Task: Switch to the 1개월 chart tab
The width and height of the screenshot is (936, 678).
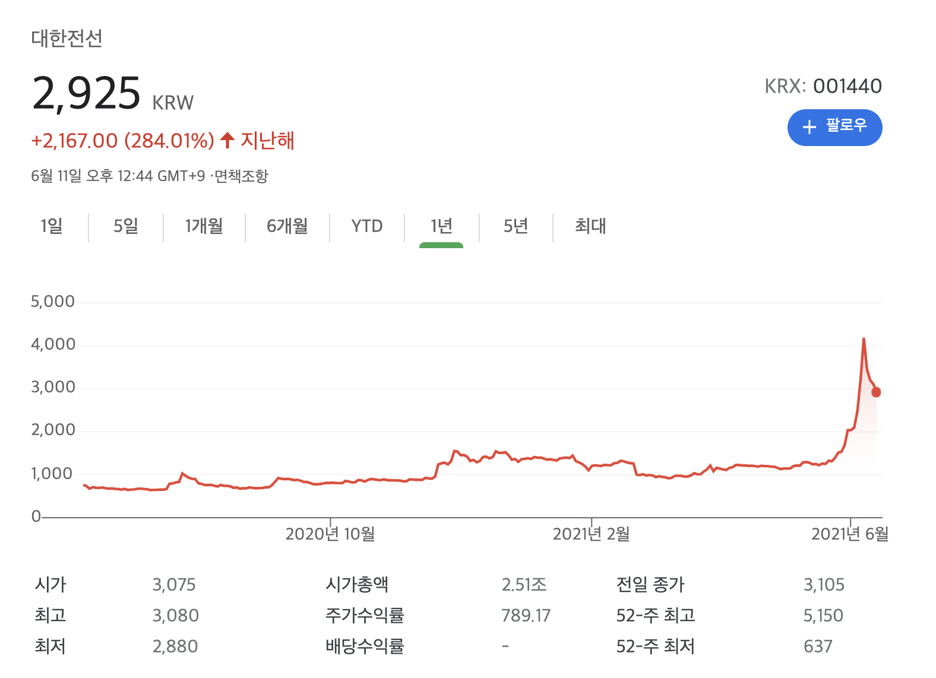Action: [204, 226]
